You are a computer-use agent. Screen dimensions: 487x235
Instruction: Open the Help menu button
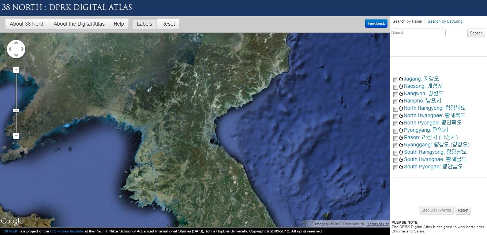[119, 23]
